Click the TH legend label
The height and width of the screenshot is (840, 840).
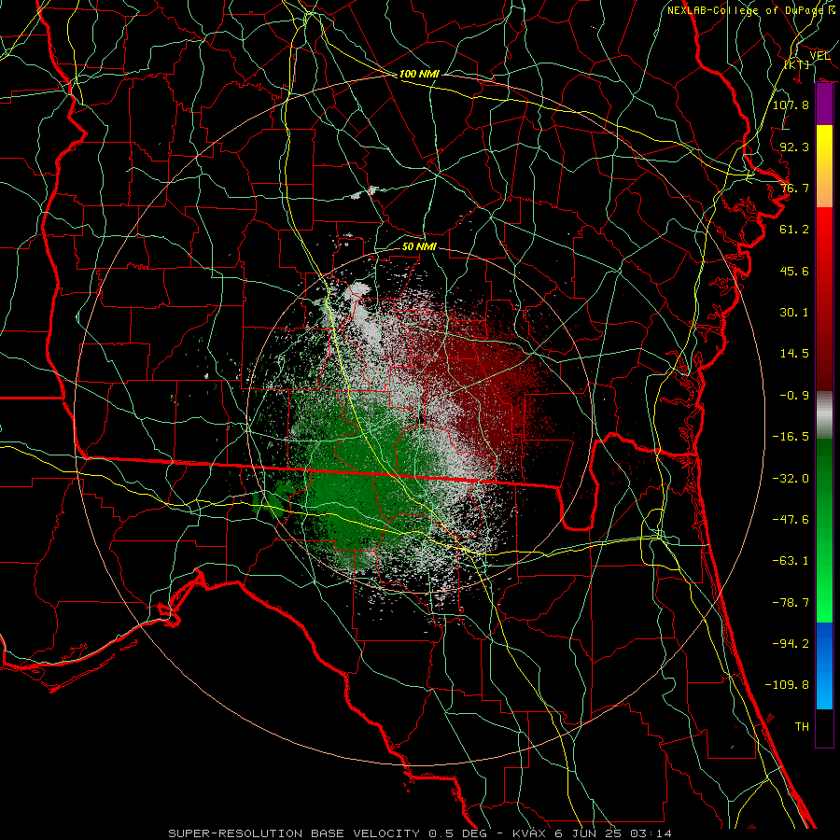[802, 727]
